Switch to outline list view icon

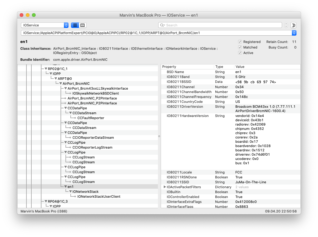point(75,25)
